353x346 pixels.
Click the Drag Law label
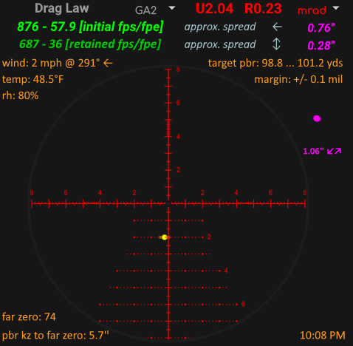click(61, 8)
